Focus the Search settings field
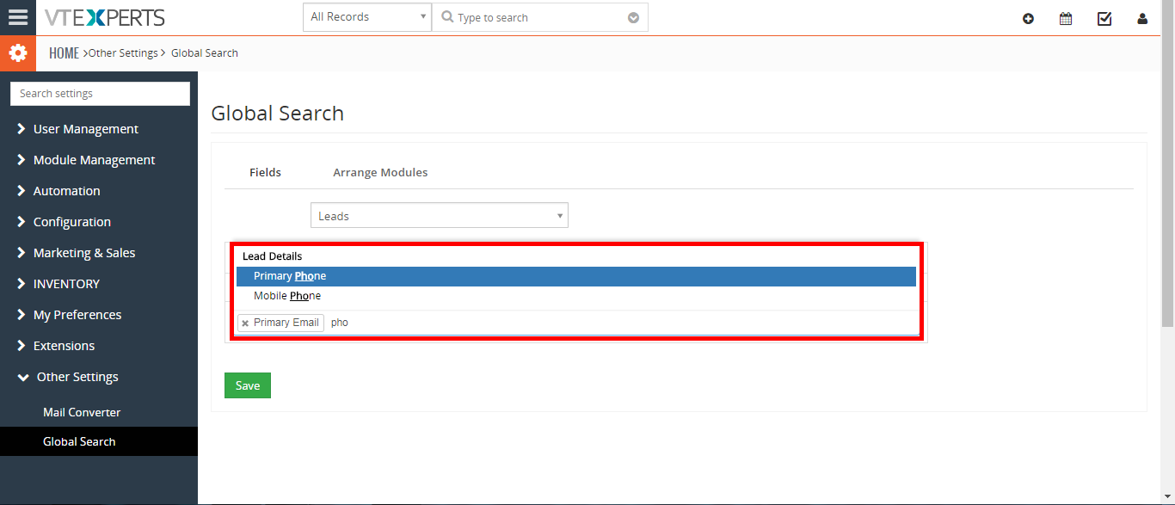 [100, 94]
